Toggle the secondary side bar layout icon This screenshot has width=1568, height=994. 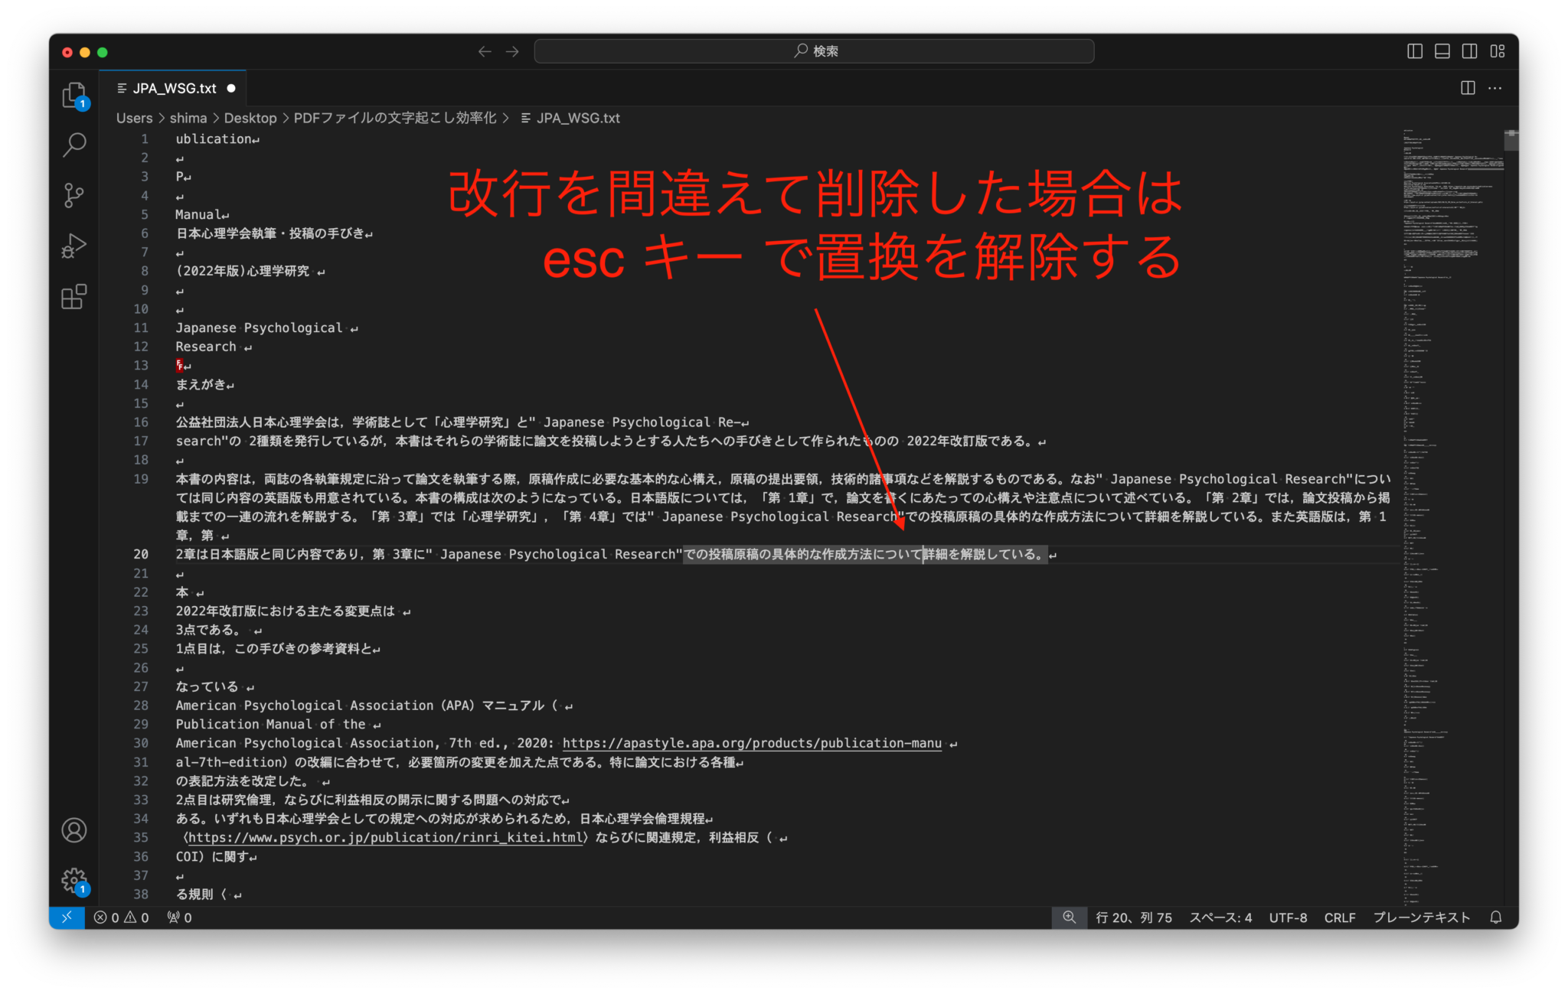pyautogui.click(x=1470, y=51)
